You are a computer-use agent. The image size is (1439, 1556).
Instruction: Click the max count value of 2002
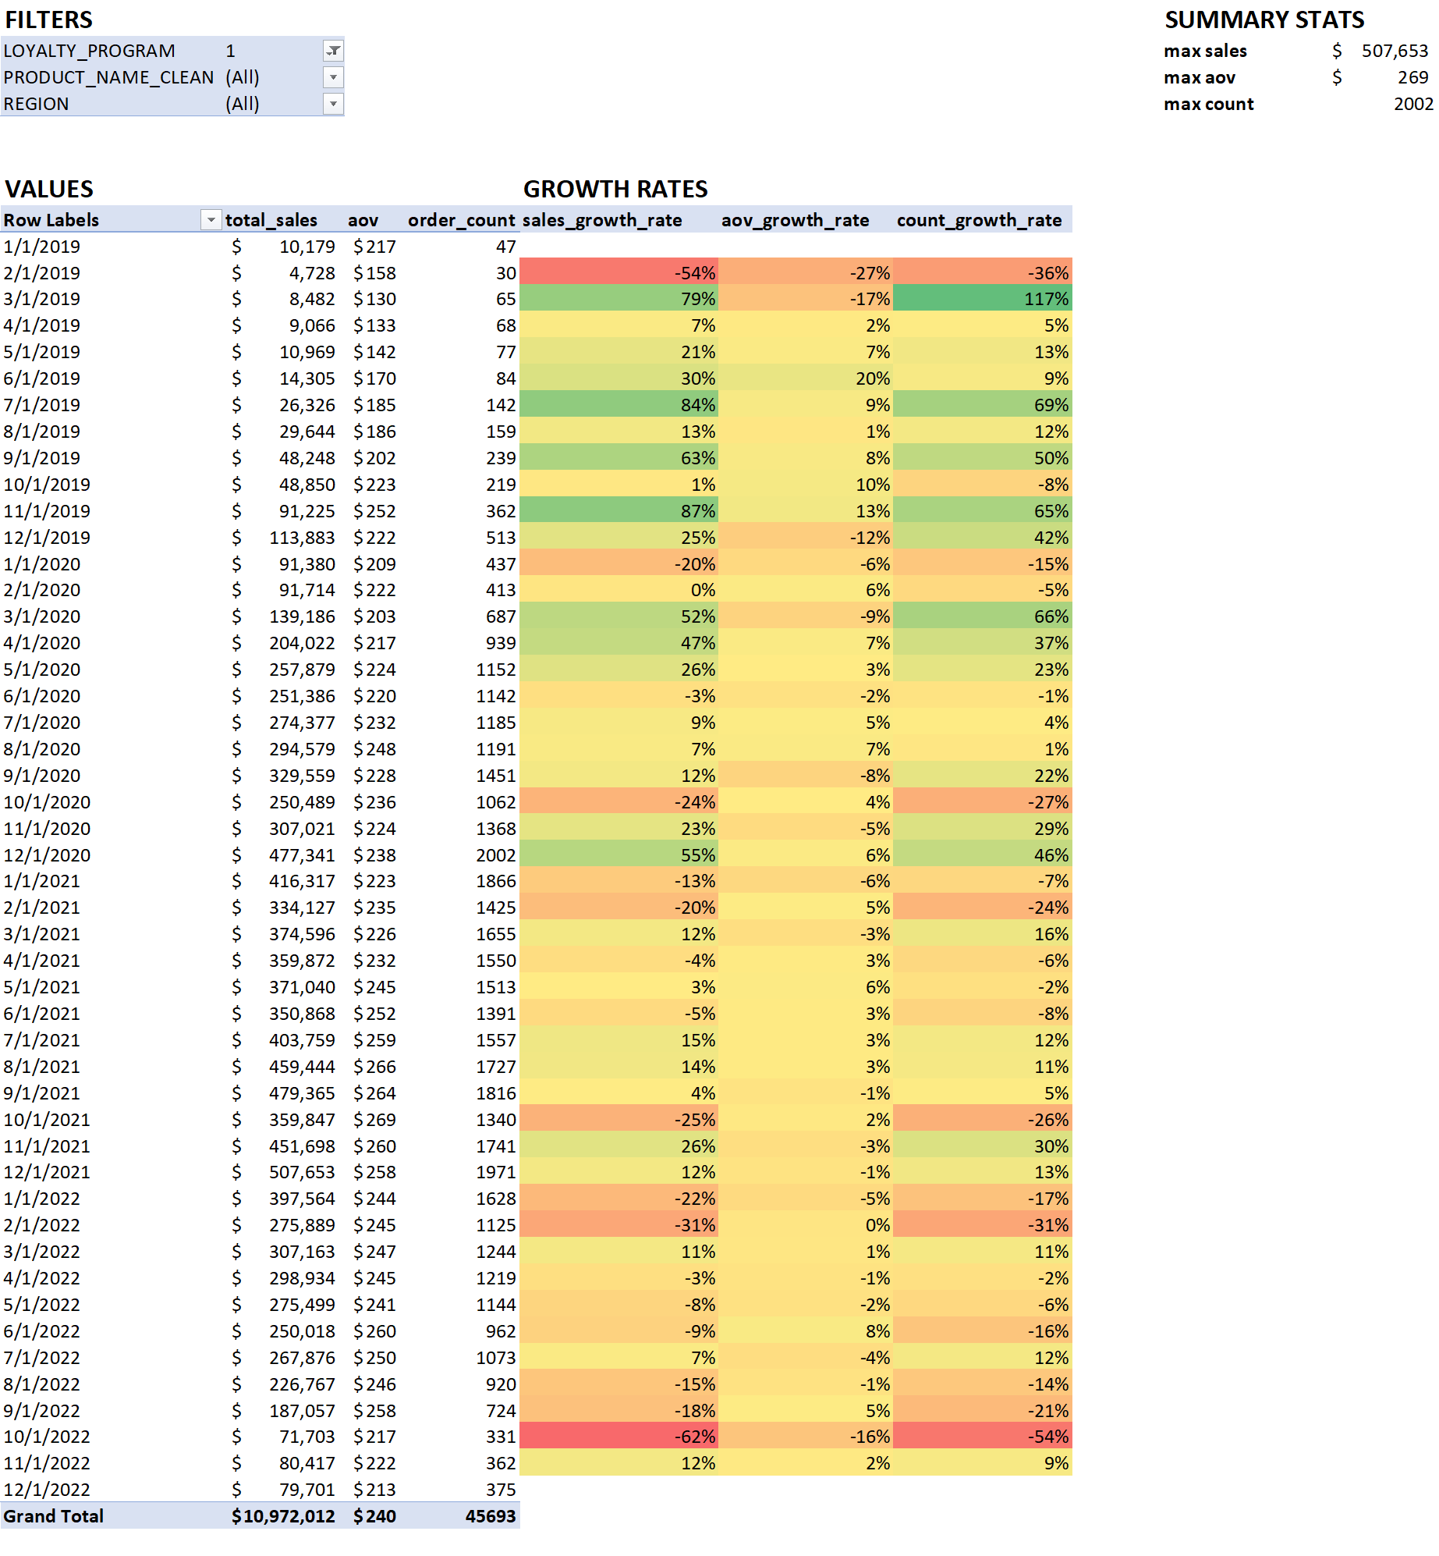pyautogui.click(x=1413, y=104)
